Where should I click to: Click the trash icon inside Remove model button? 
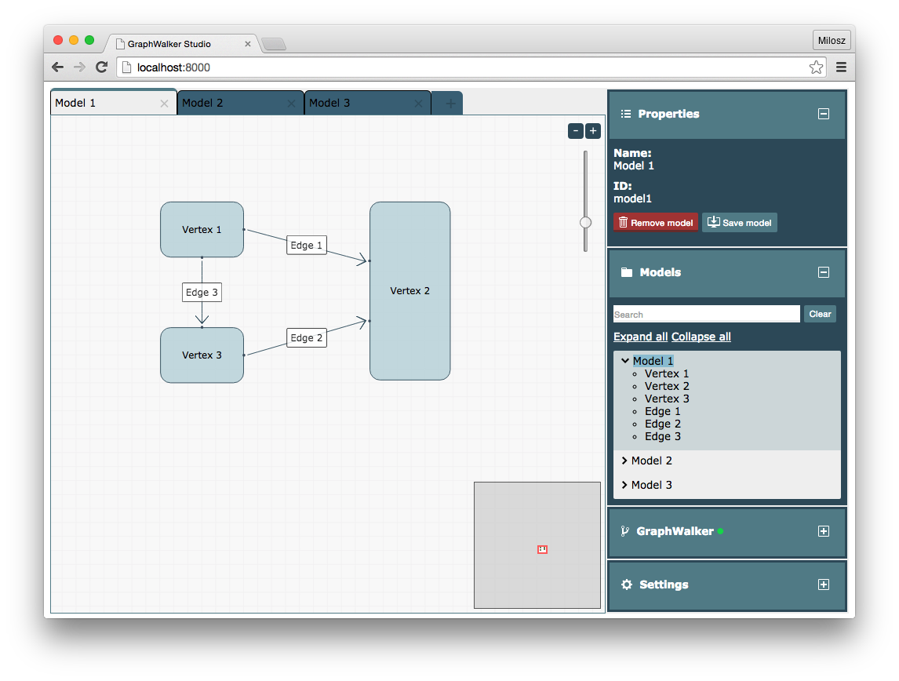click(624, 222)
